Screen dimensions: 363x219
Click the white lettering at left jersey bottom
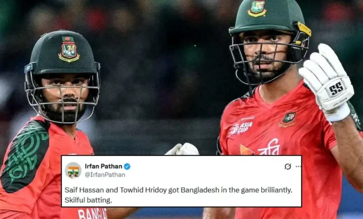tap(92, 214)
